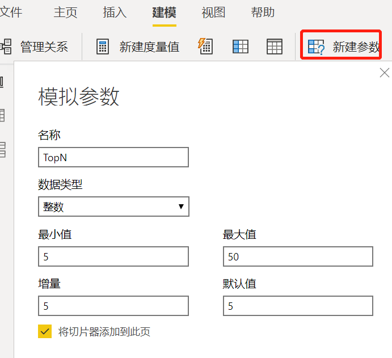Switch to the 主页 ribbon tab
The image size is (392, 358).
point(65,12)
